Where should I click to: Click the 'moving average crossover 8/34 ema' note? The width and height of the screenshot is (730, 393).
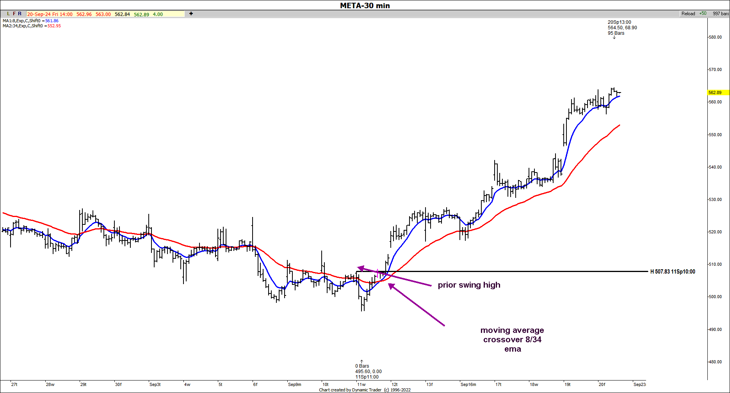(x=512, y=340)
